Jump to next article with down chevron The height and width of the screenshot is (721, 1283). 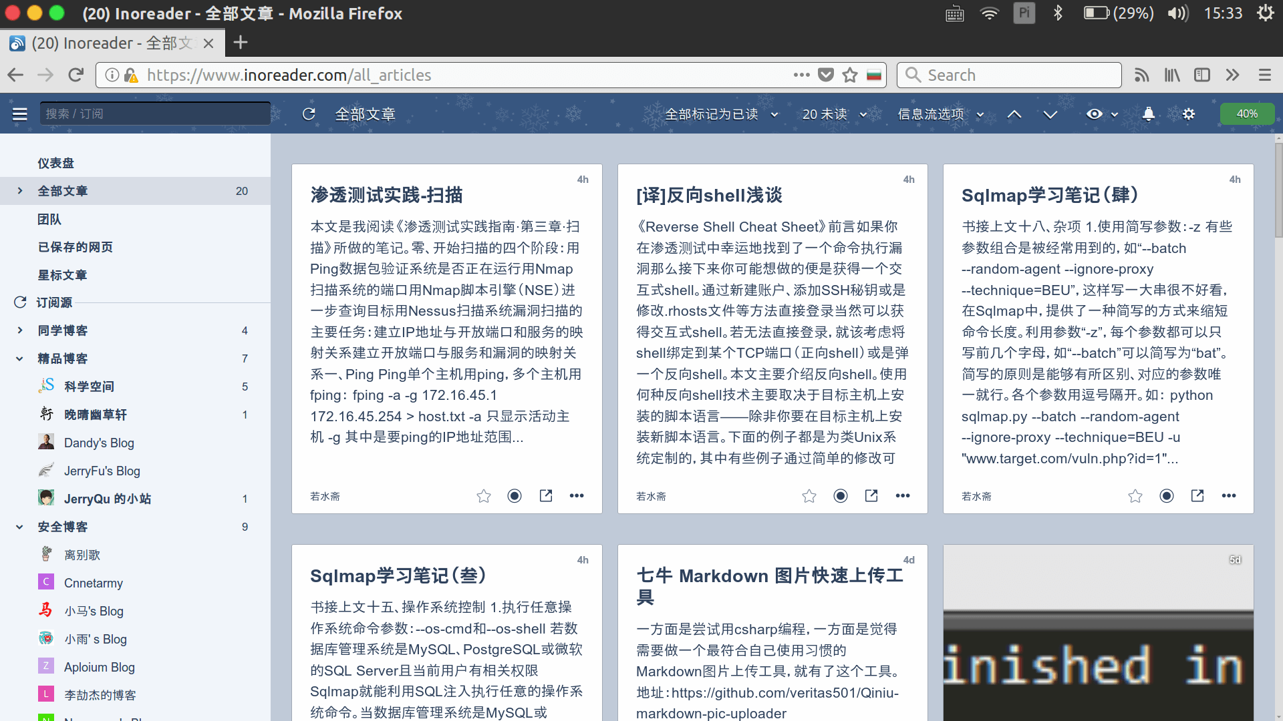[x=1050, y=114]
